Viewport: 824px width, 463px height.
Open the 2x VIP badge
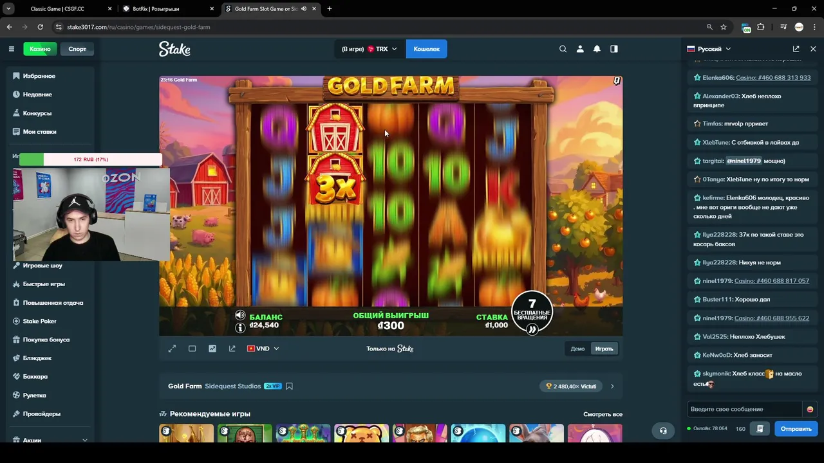tap(273, 386)
